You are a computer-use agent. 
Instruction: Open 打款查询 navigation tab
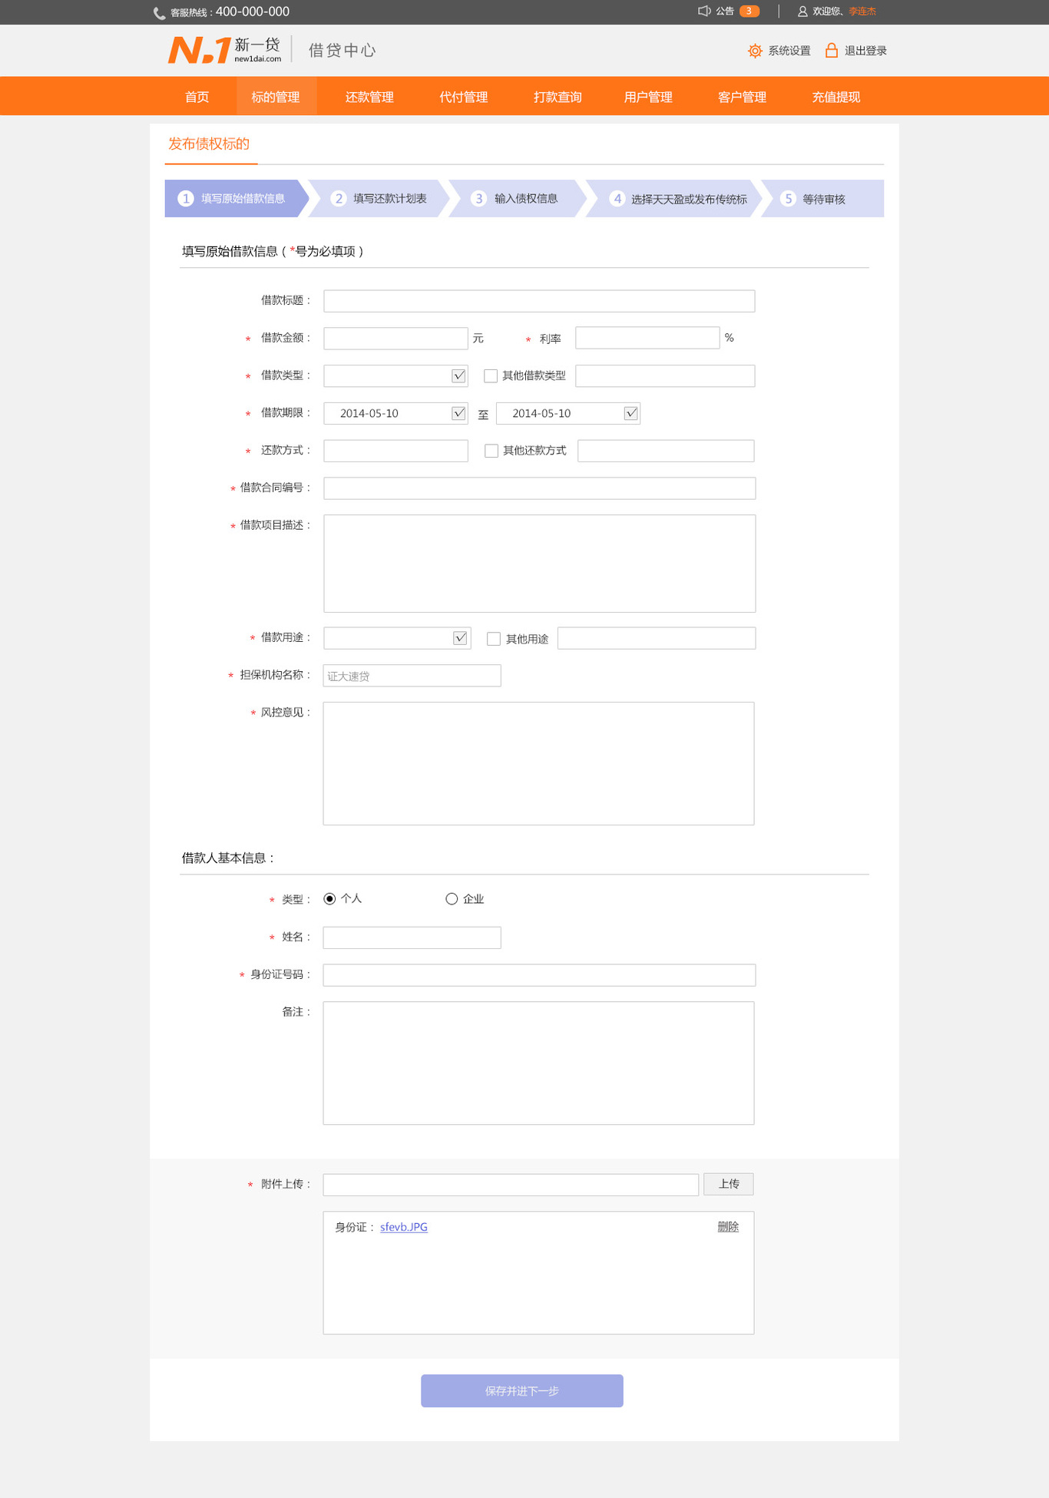(558, 97)
